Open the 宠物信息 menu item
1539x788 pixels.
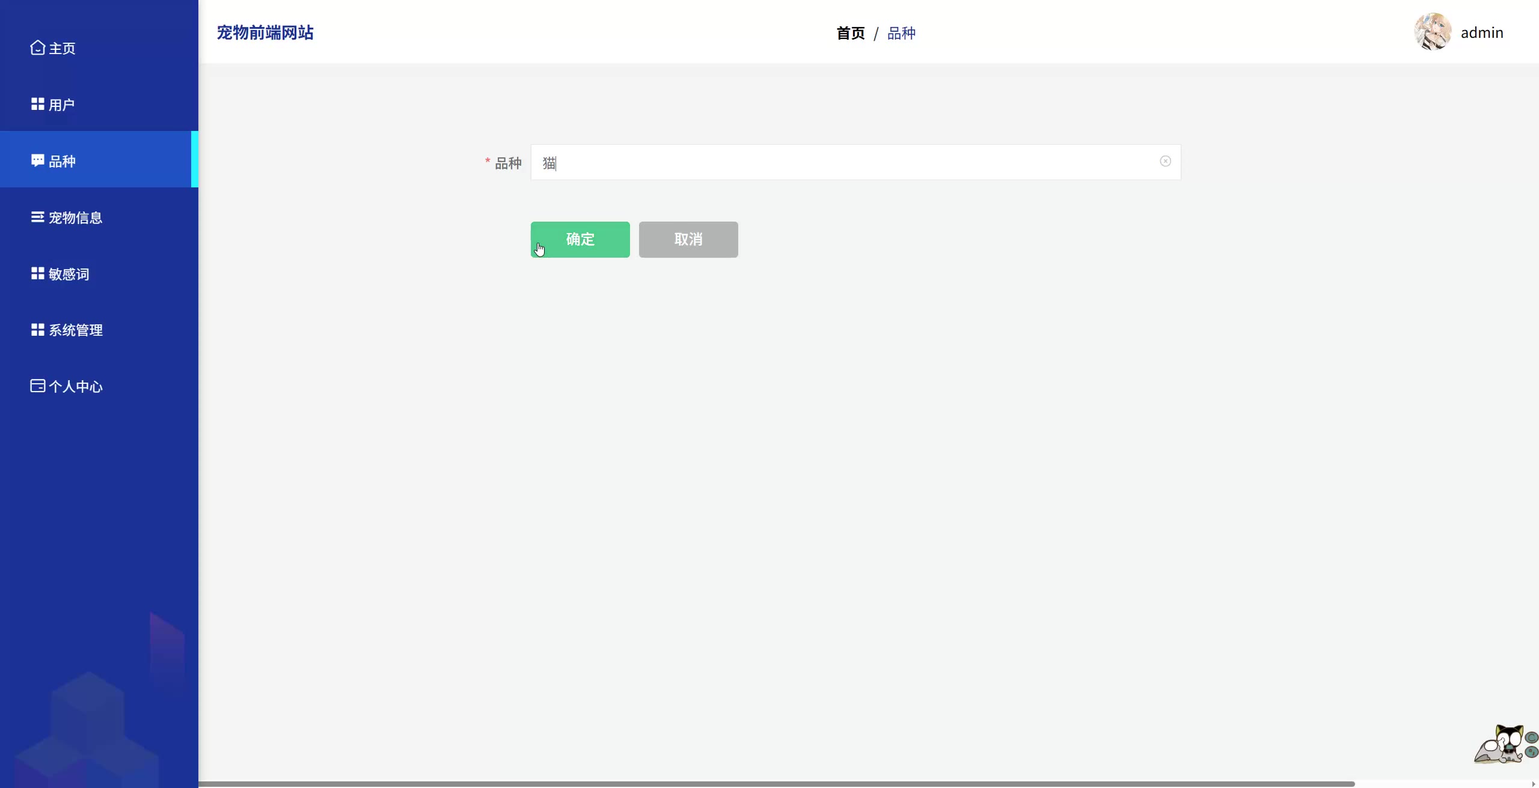coord(75,217)
